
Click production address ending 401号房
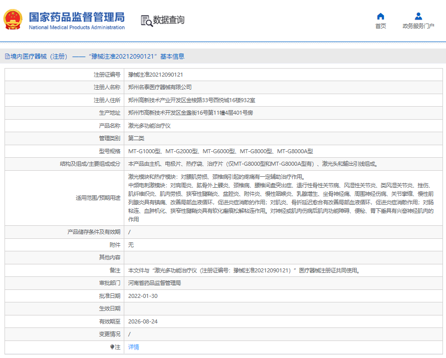[x=190, y=113]
